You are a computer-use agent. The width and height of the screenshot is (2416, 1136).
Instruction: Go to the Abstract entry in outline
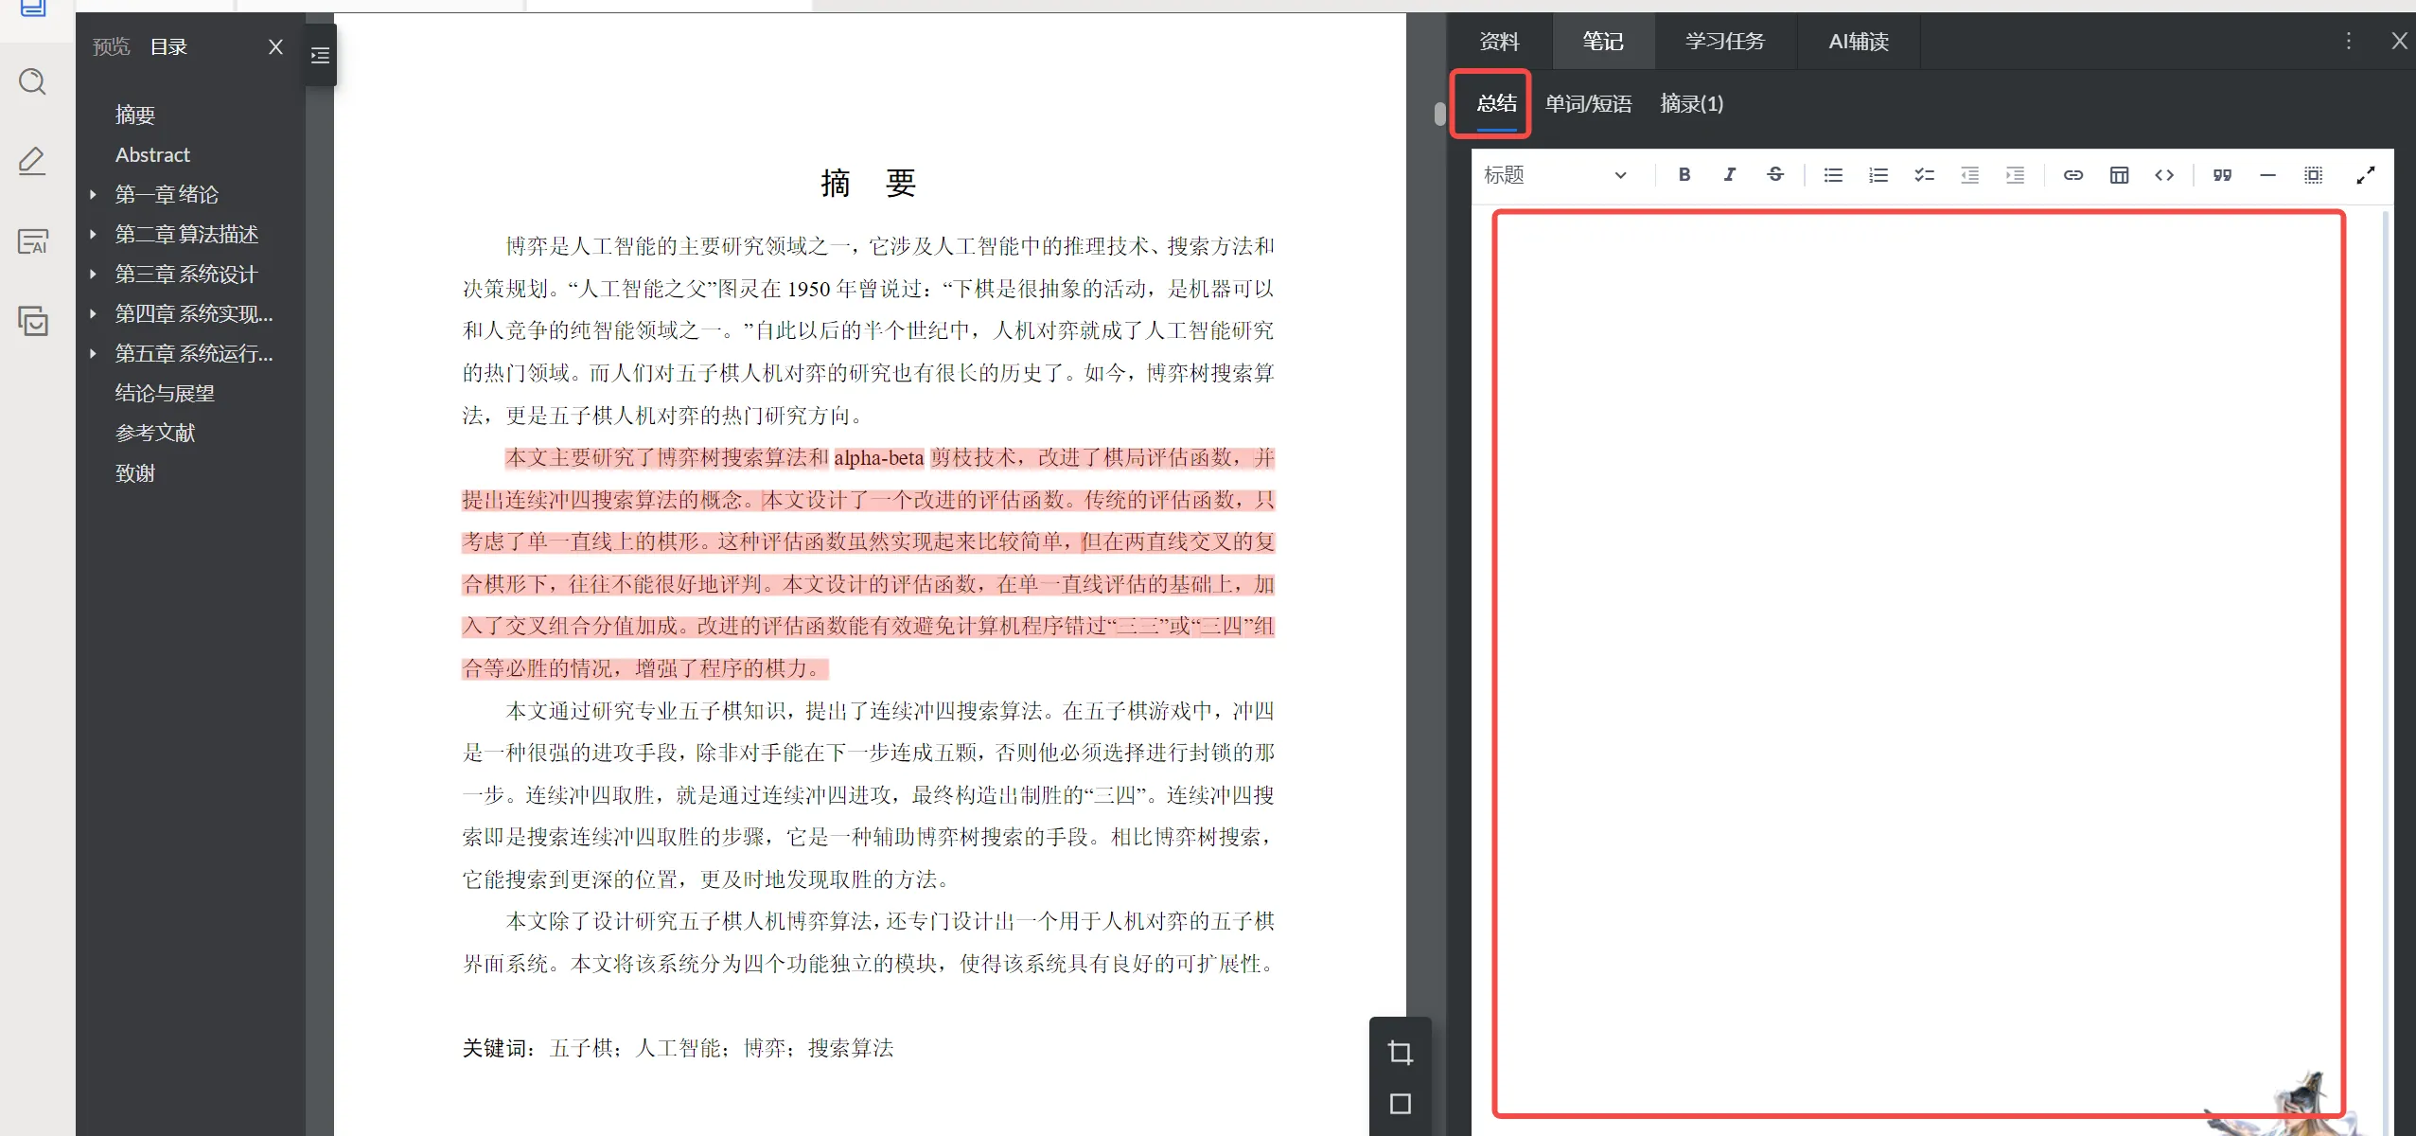point(152,154)
